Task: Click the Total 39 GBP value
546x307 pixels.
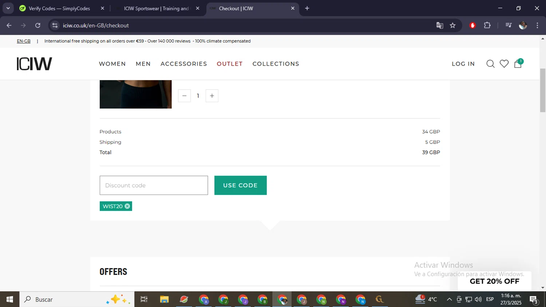Action: [431, 152]
